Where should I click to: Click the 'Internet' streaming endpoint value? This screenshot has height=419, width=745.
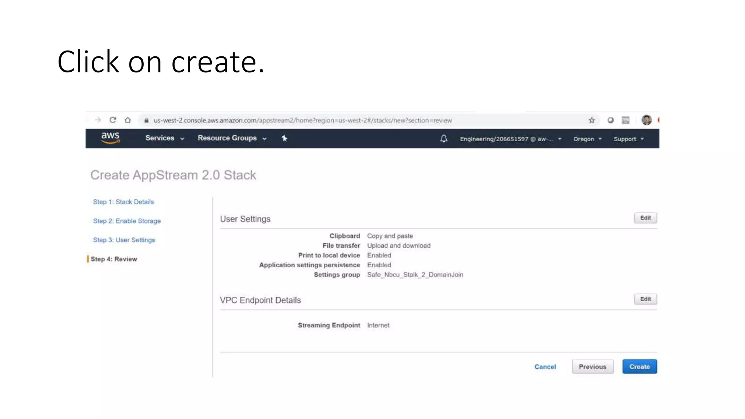[x=378, y=325]
